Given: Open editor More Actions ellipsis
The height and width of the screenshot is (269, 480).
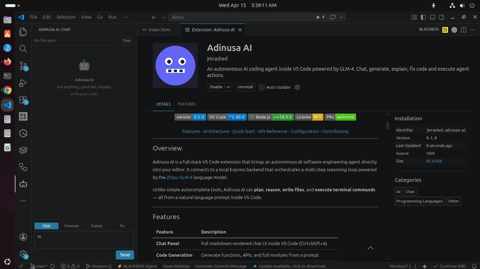Looking at the screenshot, I should click(x=473, y=30).
